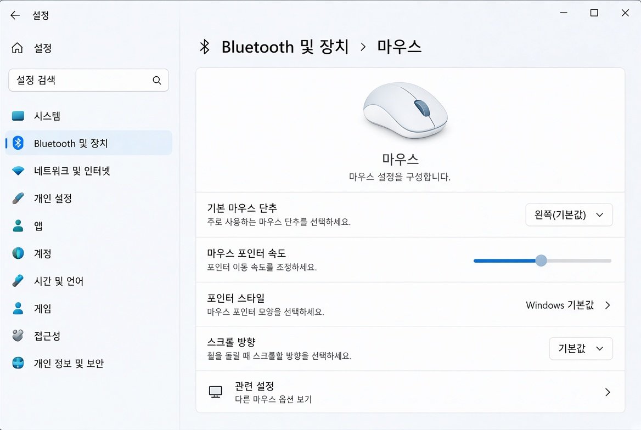Open 접근성 settings
This screenshot has height=430, width=641.
[88, 336]
